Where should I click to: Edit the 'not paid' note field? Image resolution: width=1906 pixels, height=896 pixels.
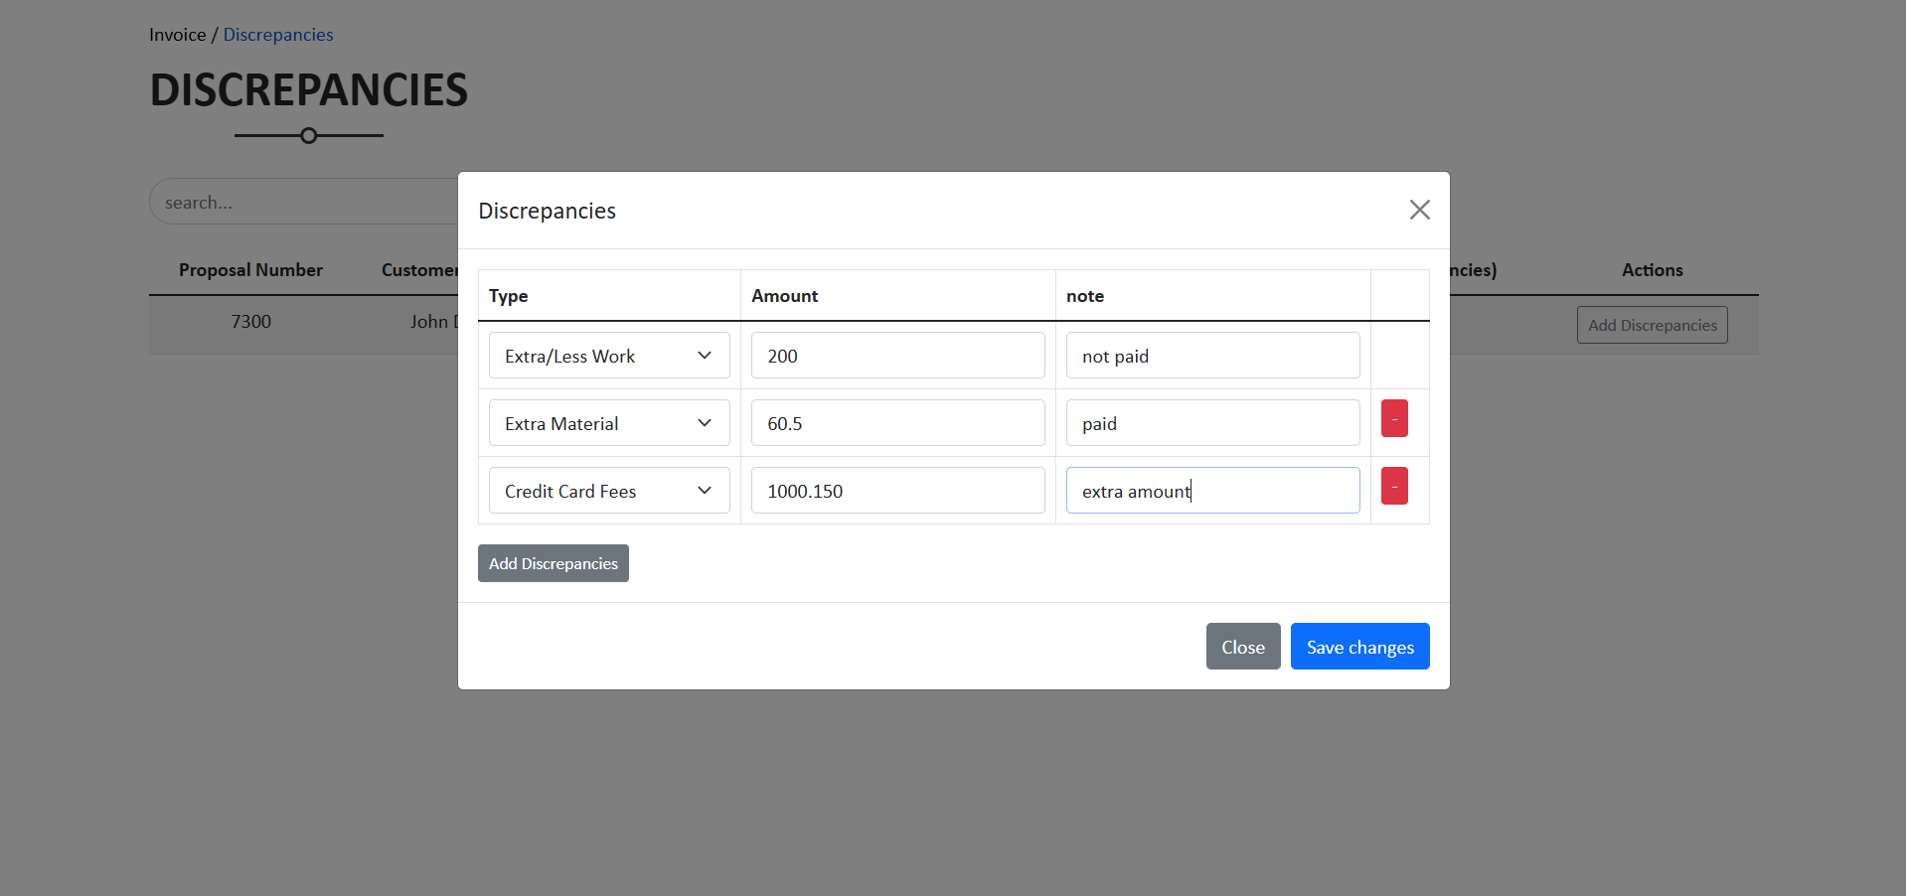pos(1212,356)
